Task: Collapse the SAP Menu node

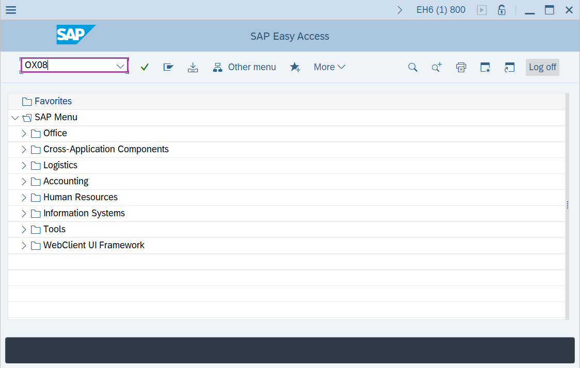Action: coord(15,117)
